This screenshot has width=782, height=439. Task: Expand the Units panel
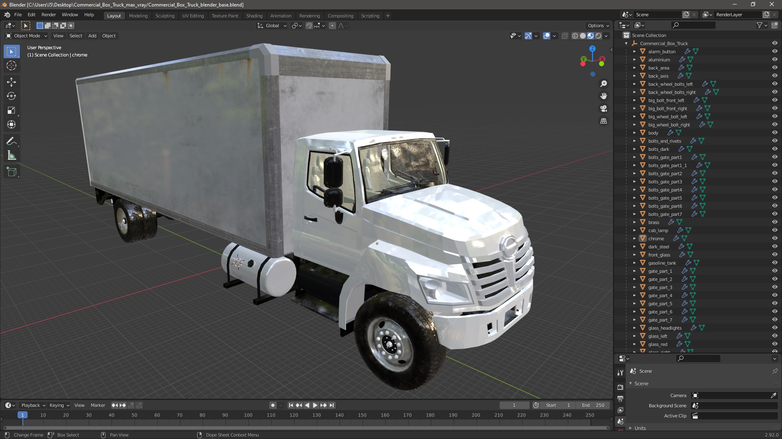pyautogui.click(x=630, y=428)
